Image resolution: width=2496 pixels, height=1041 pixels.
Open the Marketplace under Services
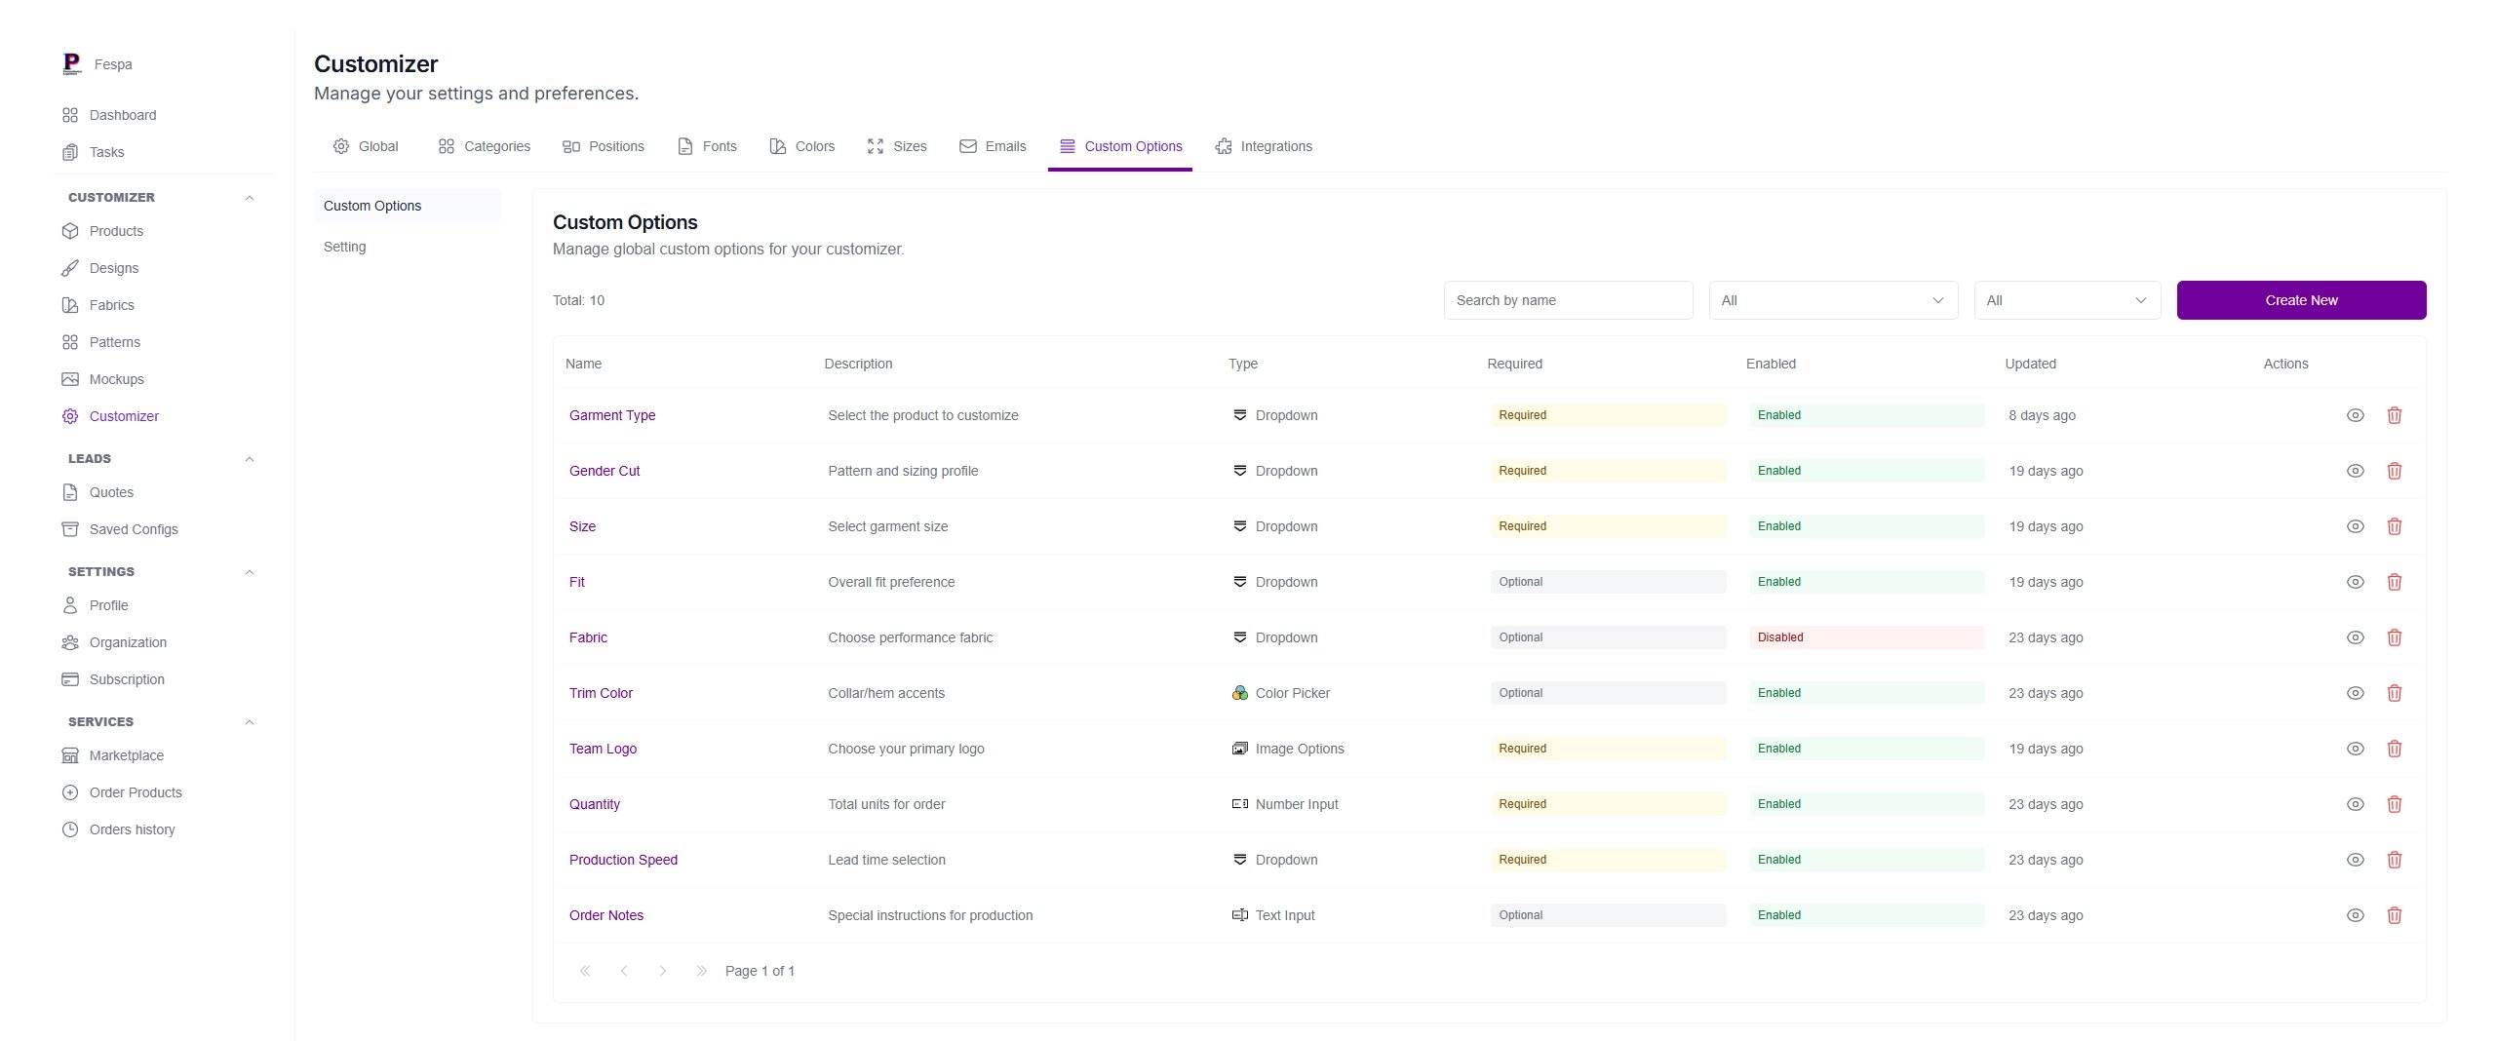coord(126,754)
